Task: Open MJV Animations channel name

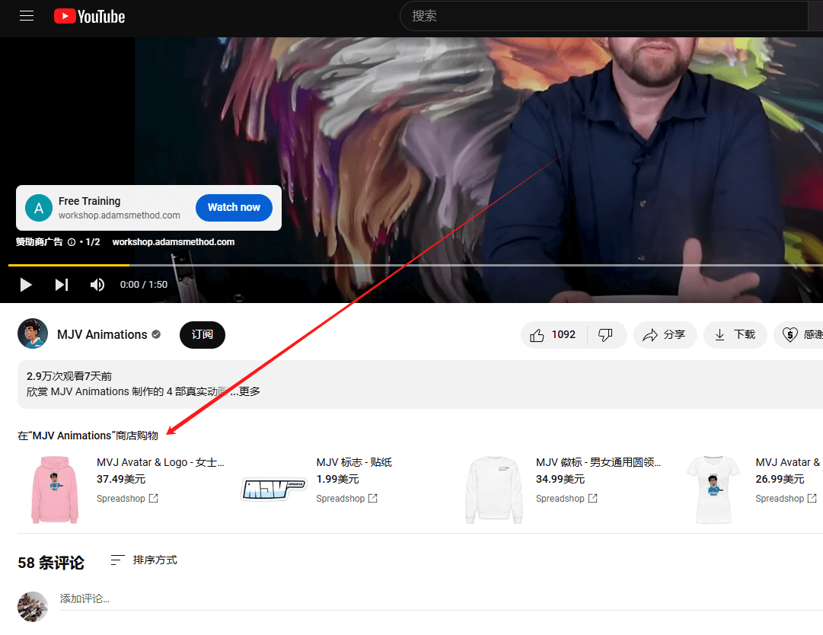Action: click(102, 334)
